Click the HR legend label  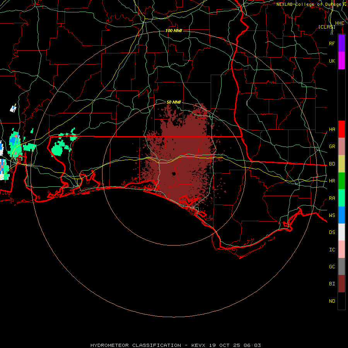pyautogui.click(x=332, y=181)
